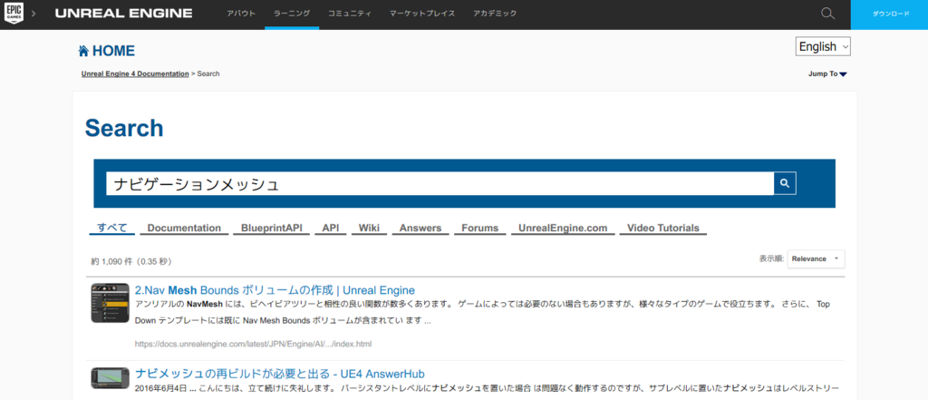Switch to the Documentation tab
Image resolution: width=928 pixels, height=400 pixels.
click(184, 229)
